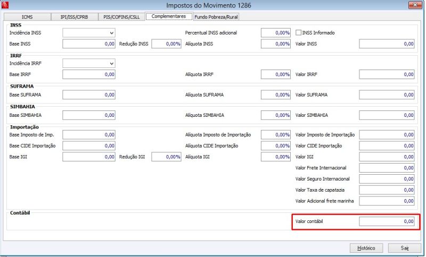Select the Complementares tab
Viewport: 426px width, 257px height.
(x=169, y=16)
